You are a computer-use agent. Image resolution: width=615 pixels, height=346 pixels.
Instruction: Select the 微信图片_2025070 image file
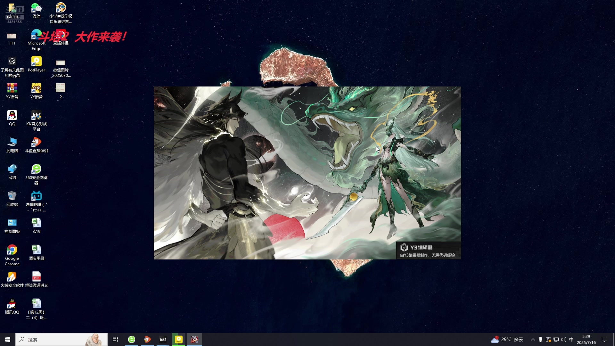61,68
